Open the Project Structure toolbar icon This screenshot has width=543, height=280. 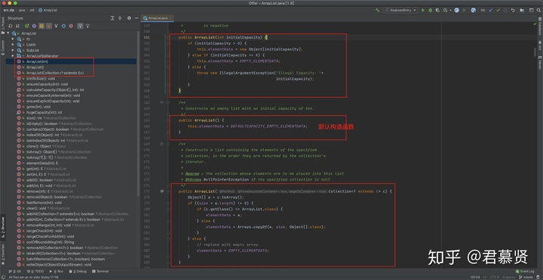[x=522, y=11]
